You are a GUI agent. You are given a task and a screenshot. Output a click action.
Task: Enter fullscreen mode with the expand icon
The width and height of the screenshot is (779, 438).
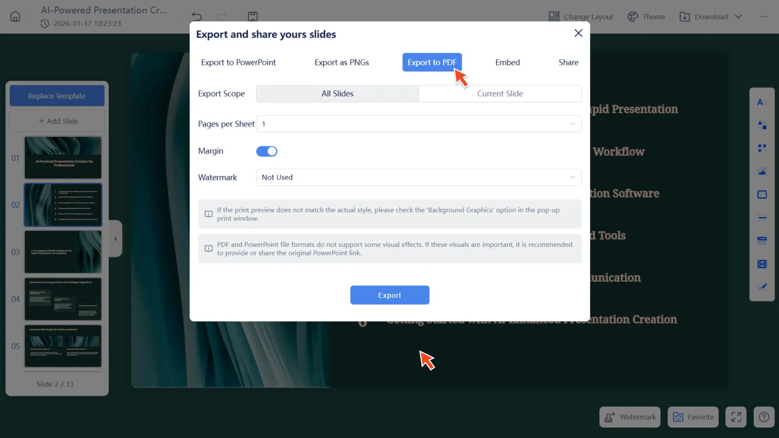(x=736, y=417)
